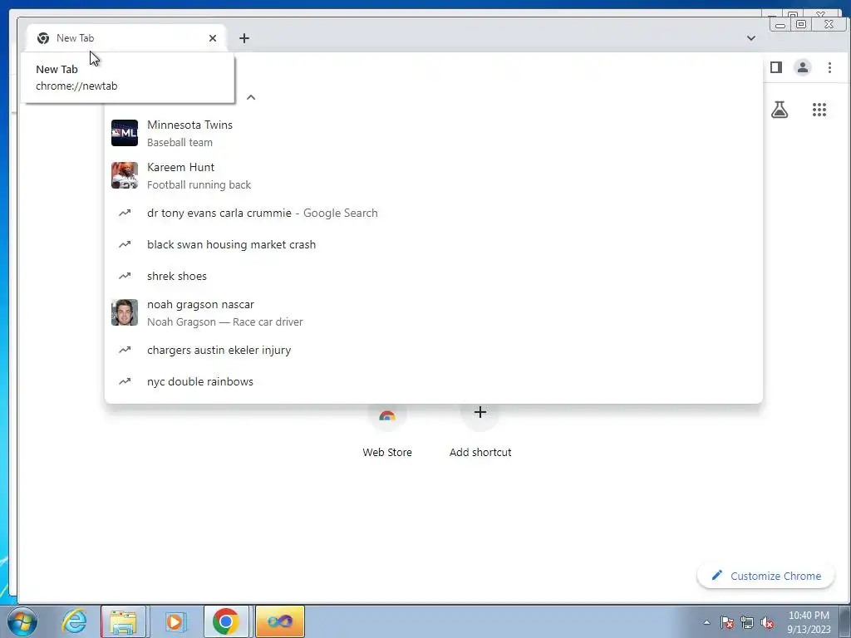Choose the shrek shoes suggestion
This screenshot has width=851, height=638.
click(x=433, y=276)
